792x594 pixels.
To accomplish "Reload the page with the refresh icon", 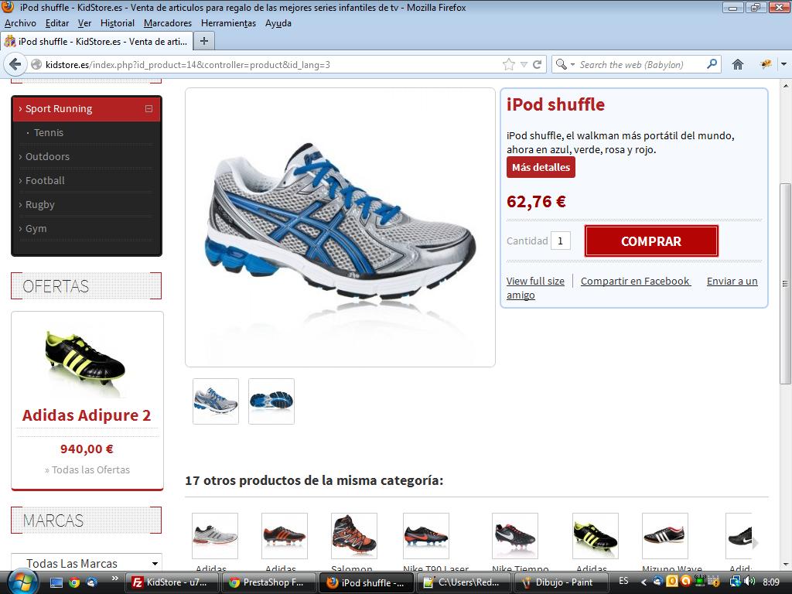I will click(537, 65).
